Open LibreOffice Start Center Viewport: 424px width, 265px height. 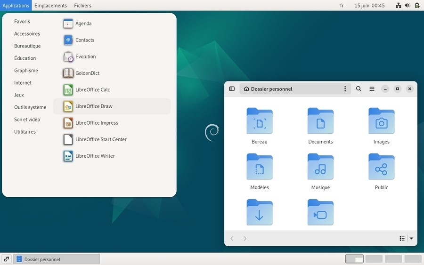pyautogui.click(x=112, y=139)
